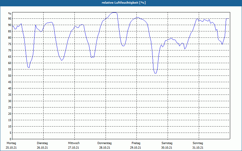Click the y-axis value '15'
The image size is (242, 151).
(10, 120)
